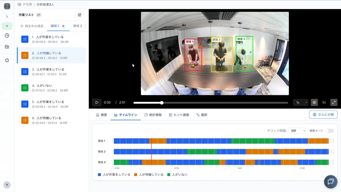Viewport: 341px width, 192px height.
Task: Click the さらに分類 button
Action: coord(323,115)
